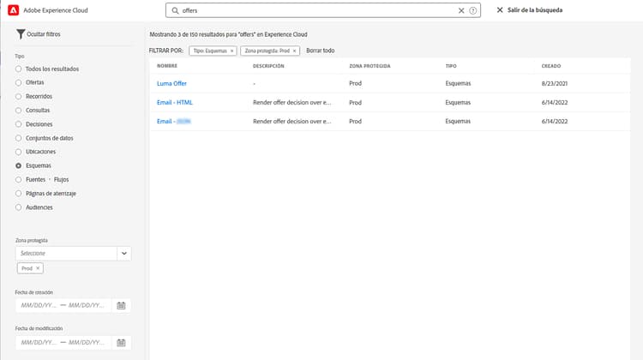Image resolution: width=643 pixels, height=360 pixels.
Task: Select the Fuentes · Flujos radio button
Action: (19, 180)
